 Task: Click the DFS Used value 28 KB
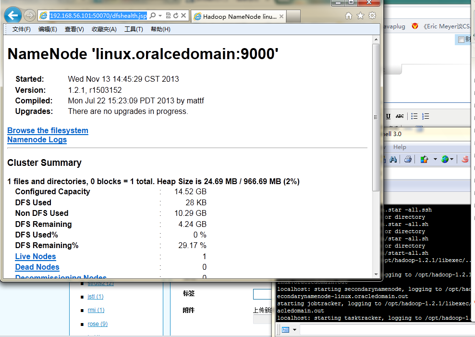(x=196, y=202)
